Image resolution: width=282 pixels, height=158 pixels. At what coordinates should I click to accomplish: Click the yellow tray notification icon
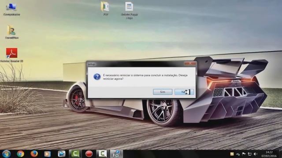(232, 154)
